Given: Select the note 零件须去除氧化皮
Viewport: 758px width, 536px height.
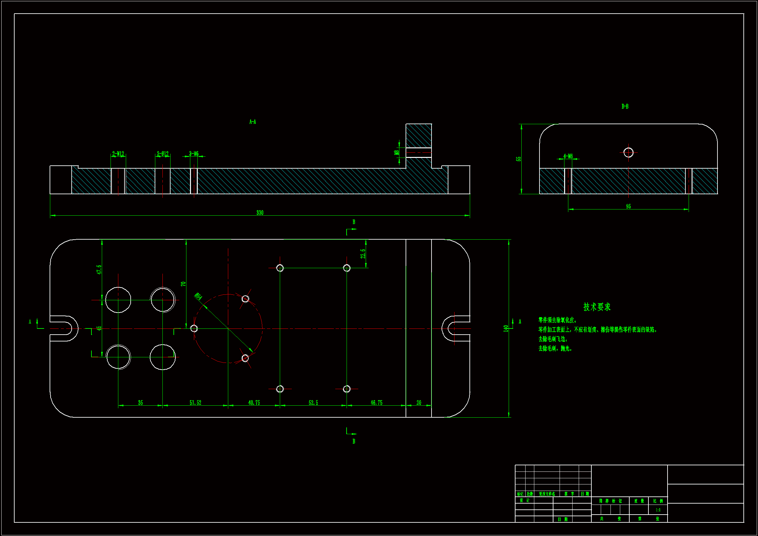Looking at the screenshot, I should 557,320.
